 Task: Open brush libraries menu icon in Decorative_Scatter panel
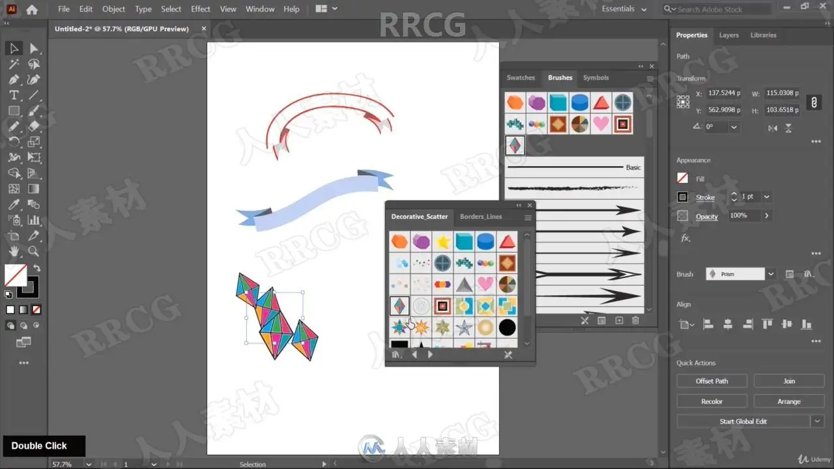396,354
